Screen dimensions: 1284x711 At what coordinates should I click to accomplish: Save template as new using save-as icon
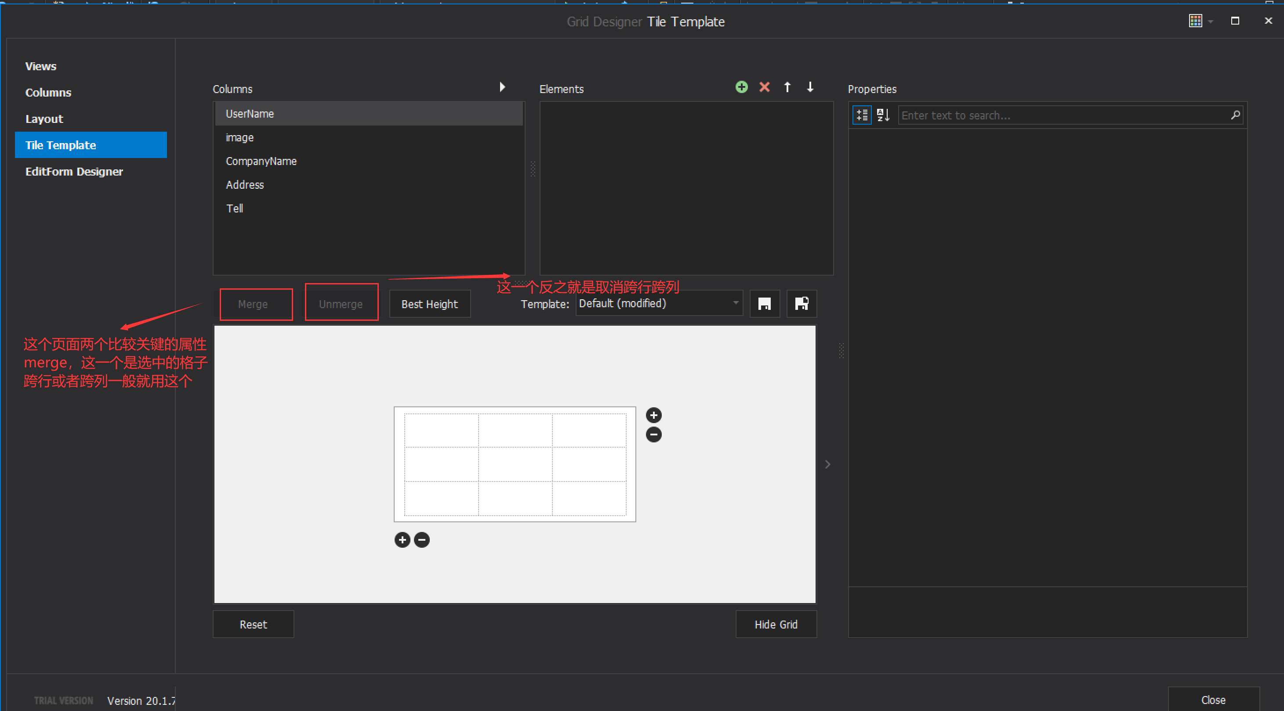(x=801, y=303)
